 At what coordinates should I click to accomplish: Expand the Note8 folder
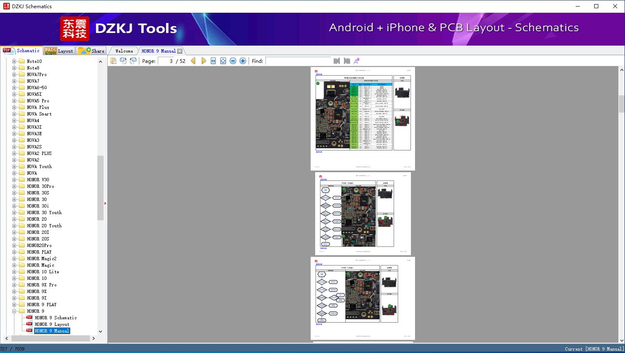click(14, 68)
